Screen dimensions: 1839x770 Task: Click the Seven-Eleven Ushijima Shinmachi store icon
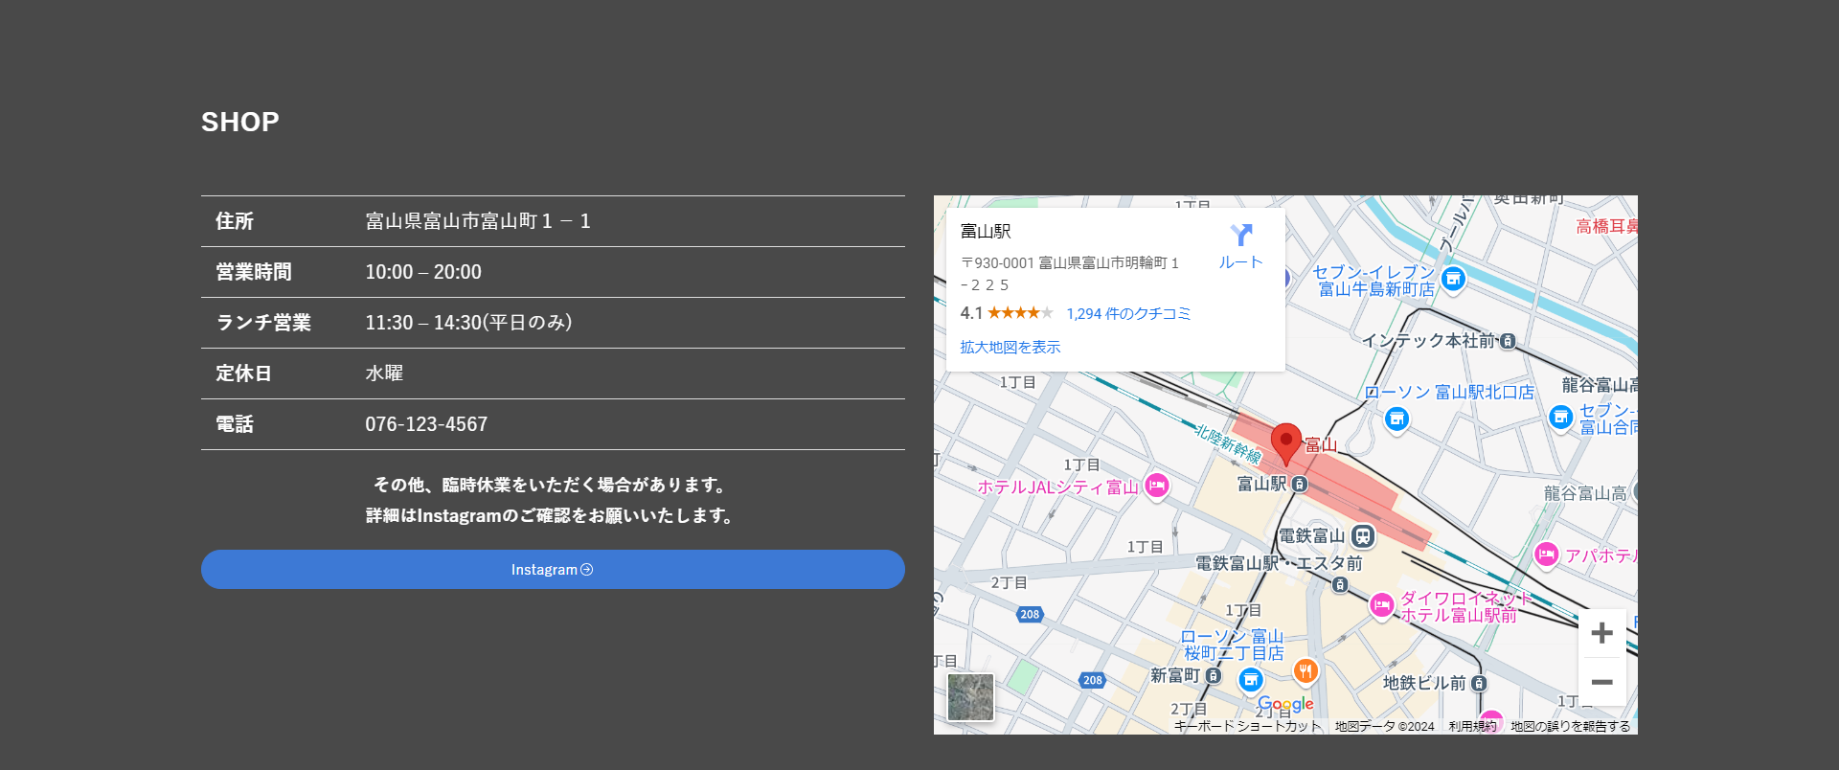[1453, 279]
